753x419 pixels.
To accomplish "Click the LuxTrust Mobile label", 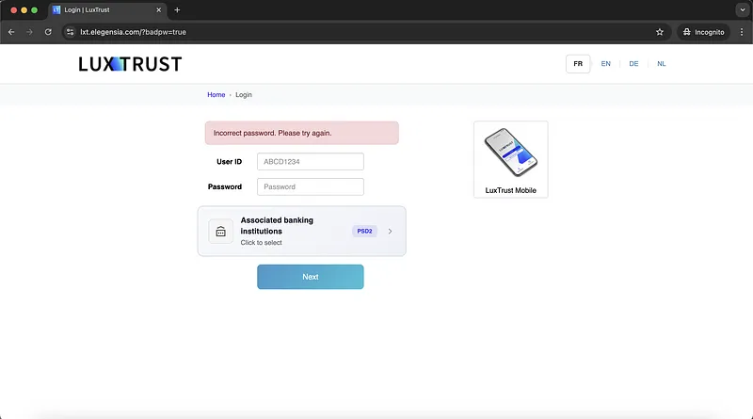I will 510,190.
